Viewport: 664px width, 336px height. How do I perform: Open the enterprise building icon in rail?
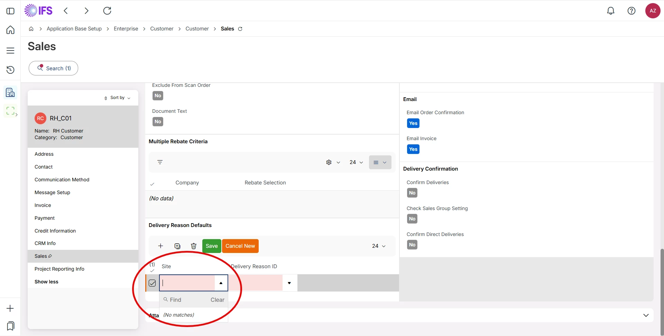(x=10, y=92)
